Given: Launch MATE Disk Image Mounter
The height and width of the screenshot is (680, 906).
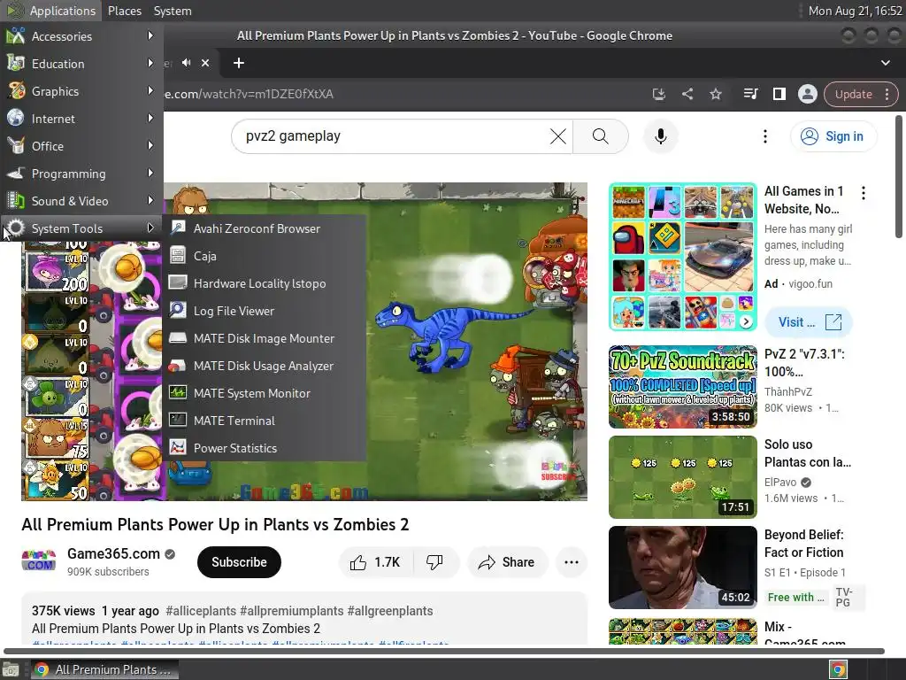Looking at the screenshot, I should point(264,338).
